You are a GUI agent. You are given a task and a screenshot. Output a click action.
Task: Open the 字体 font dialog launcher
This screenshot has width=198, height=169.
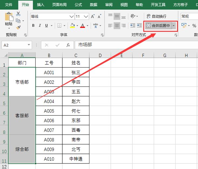pyautogui.click(x=102, y=35)
